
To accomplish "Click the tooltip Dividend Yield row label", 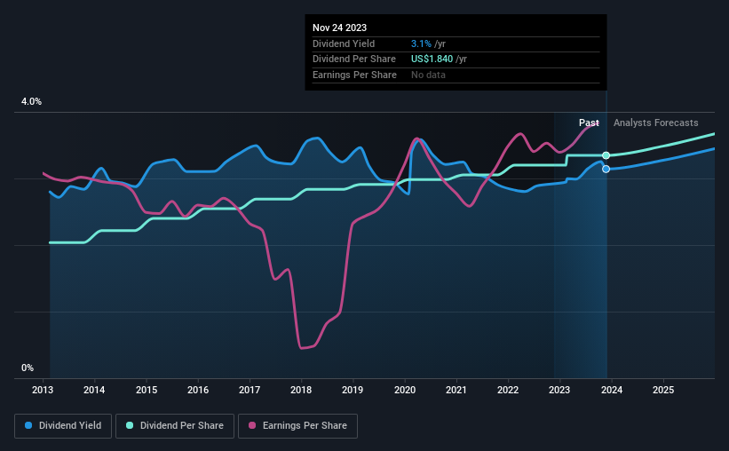I will [x=344, y=44].
